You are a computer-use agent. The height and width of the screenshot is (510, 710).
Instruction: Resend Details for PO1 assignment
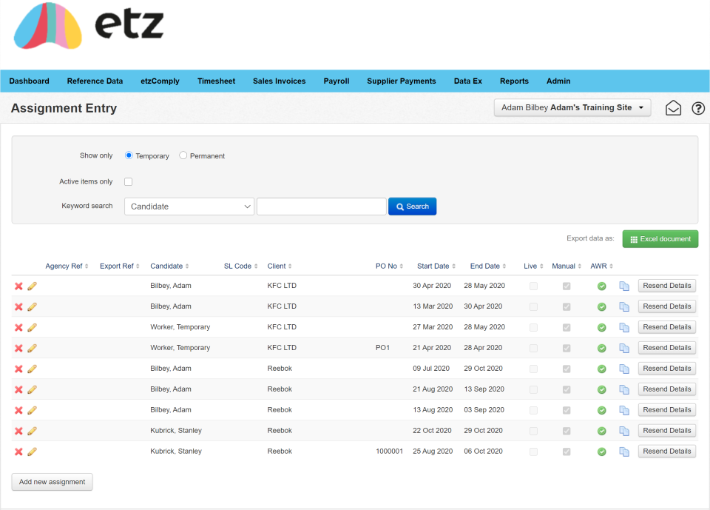(666, 348)
